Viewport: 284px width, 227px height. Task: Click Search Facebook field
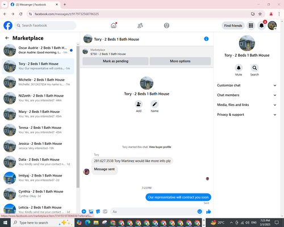click(45, 26)
